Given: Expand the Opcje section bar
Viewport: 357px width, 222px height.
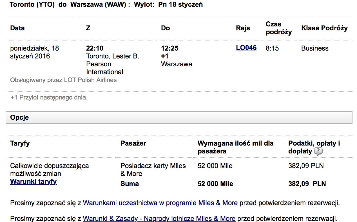Looking at the screenshot, I should 179,117.
